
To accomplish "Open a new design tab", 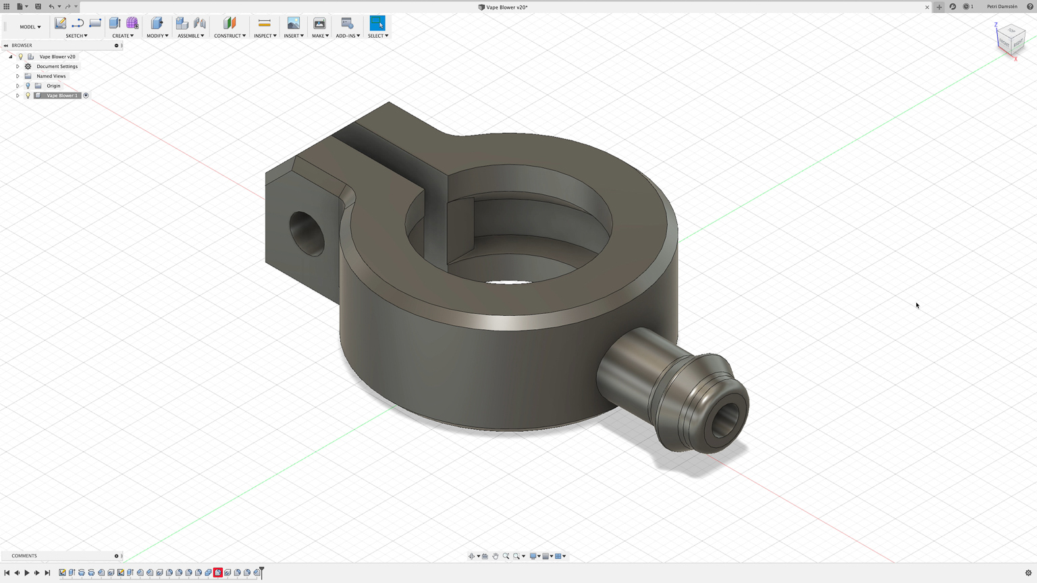I will [x=939, y=7].
